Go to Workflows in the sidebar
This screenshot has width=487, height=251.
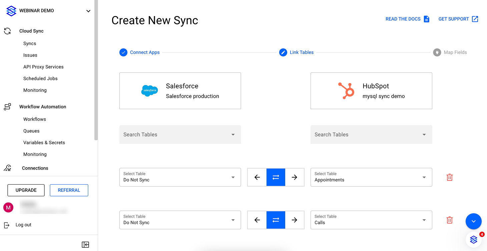(35, 119)
